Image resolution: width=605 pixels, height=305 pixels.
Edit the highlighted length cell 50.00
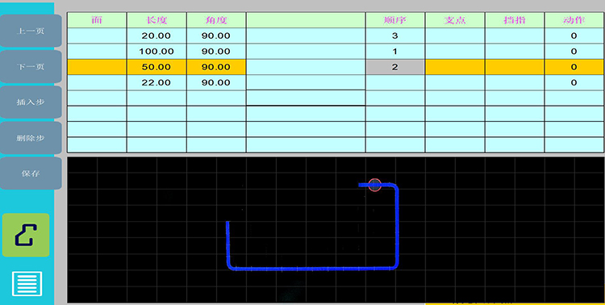tap(156, 67)
